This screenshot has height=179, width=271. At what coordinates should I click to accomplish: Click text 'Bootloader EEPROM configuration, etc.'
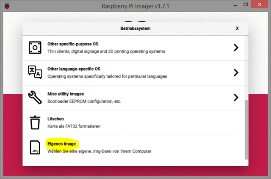(x=84, y=101)
